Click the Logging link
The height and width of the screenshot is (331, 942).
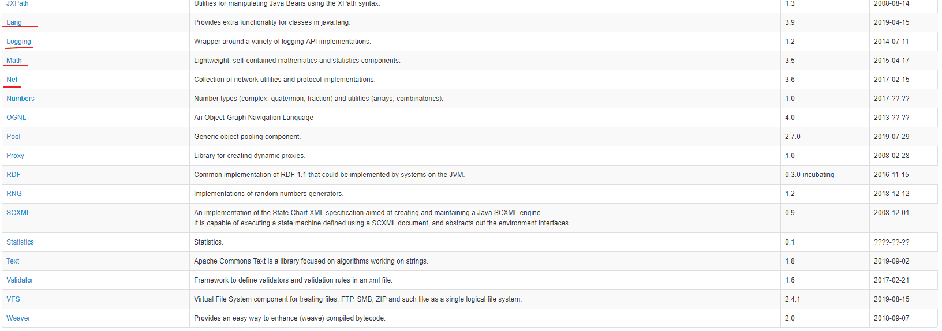[x=18, y=42]
